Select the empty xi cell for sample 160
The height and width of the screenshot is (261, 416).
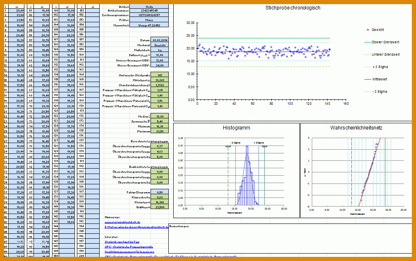[92, 55]
